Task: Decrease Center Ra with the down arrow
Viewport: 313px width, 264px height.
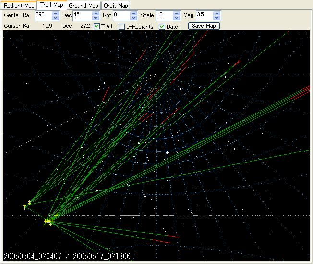Action: point(56,18)
